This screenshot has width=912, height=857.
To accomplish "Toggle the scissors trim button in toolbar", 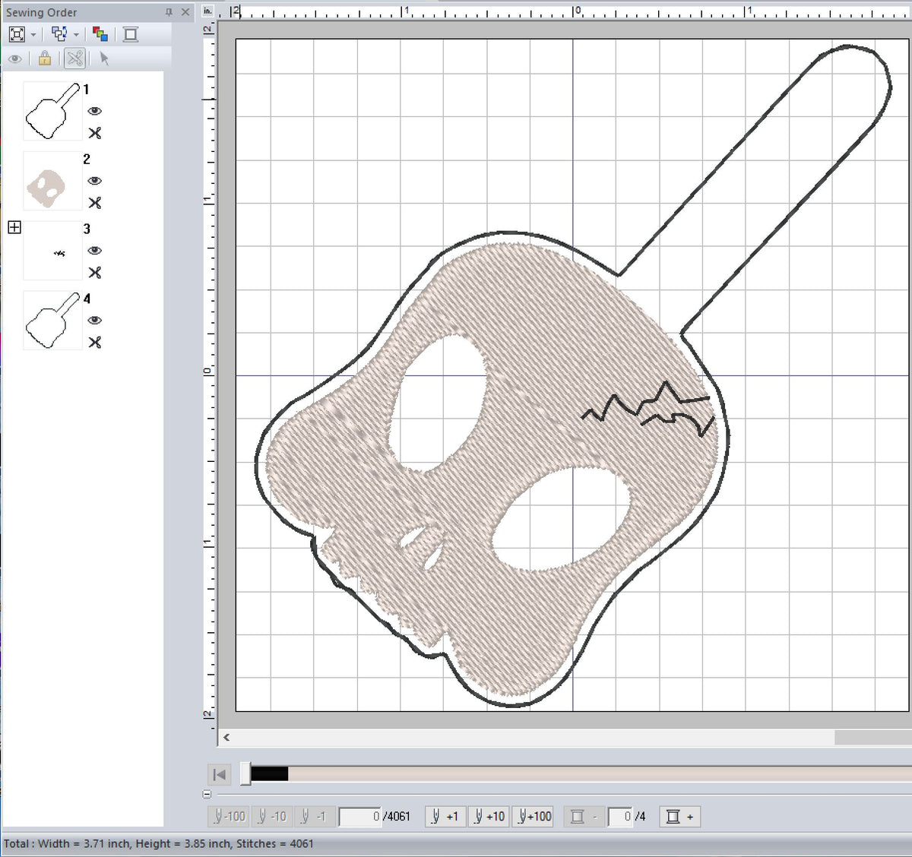I will pyautogui.click(x=74, y=59).
